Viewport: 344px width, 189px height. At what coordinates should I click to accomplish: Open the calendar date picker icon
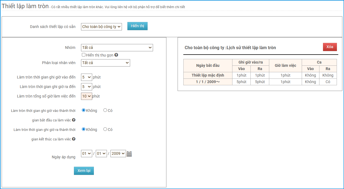pyautogui.click(x=129, y=154)
